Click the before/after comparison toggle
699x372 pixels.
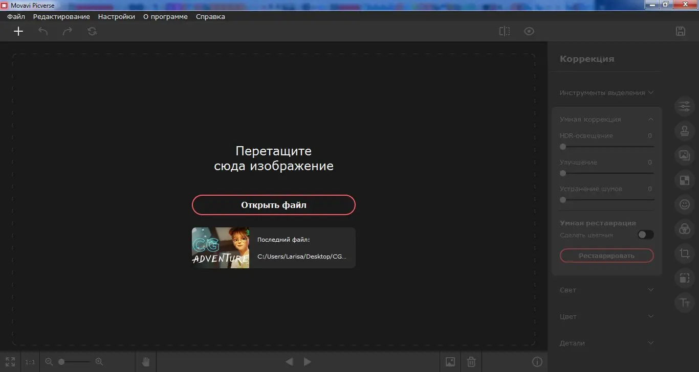[x=504, y=31]
